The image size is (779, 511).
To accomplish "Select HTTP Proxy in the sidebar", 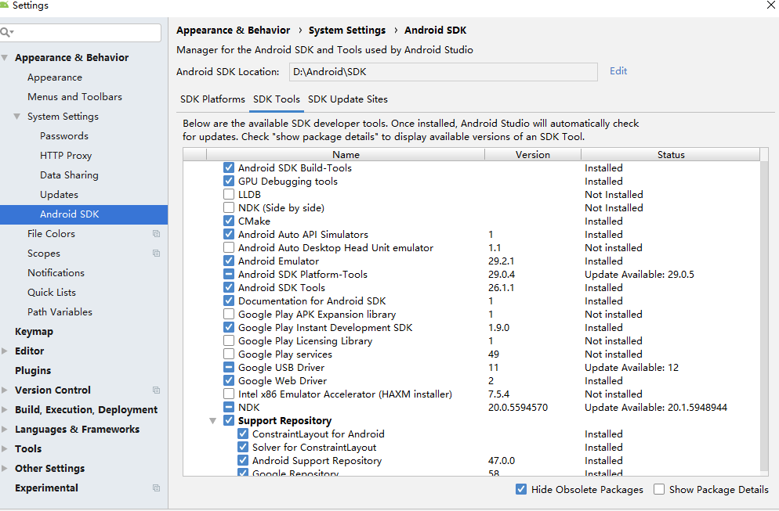I will click(x=66, y=156).
